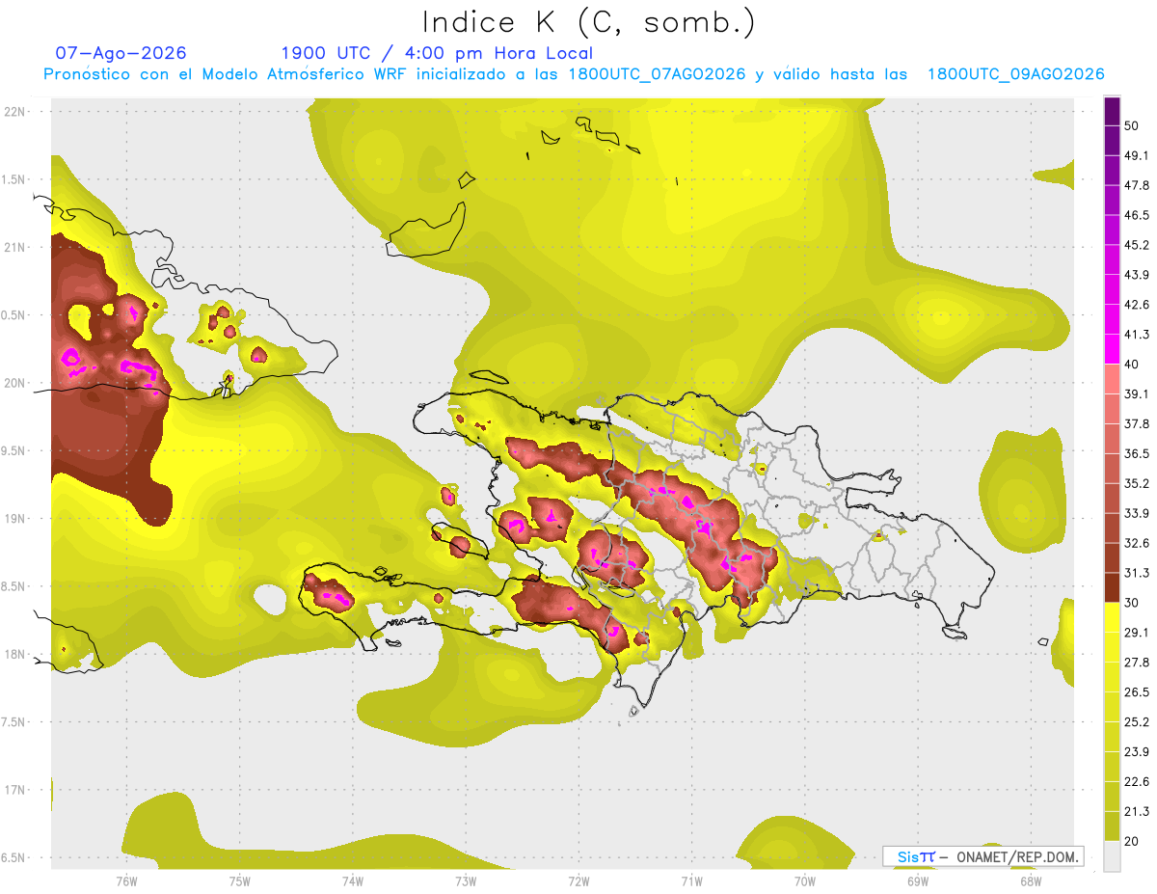Click the "20N" latitude label
Image resolution: width=1157 pixels, height=894 pixels.
click(14, 383)
